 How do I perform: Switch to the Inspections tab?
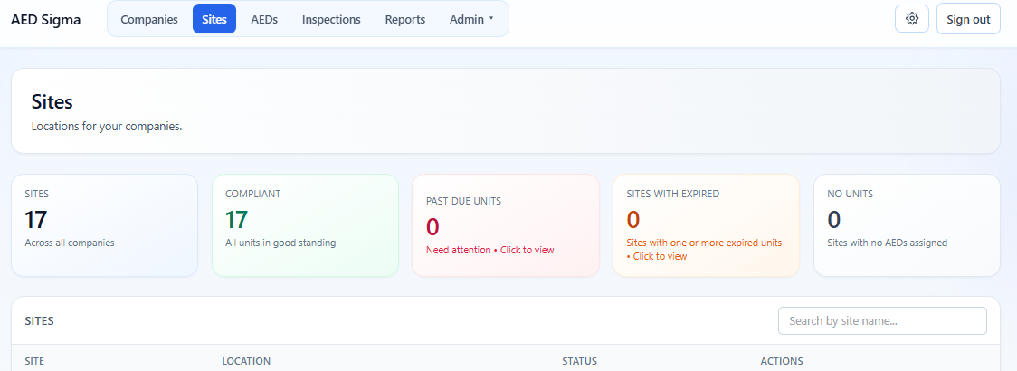[331, 19]
